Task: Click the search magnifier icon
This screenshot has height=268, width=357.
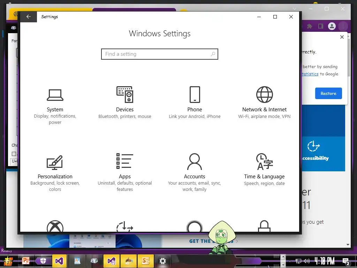Action: [213, 54]
